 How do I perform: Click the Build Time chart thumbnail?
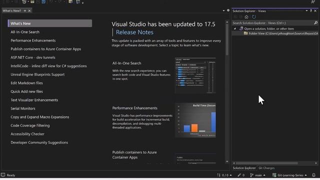[x=195, y=120]
